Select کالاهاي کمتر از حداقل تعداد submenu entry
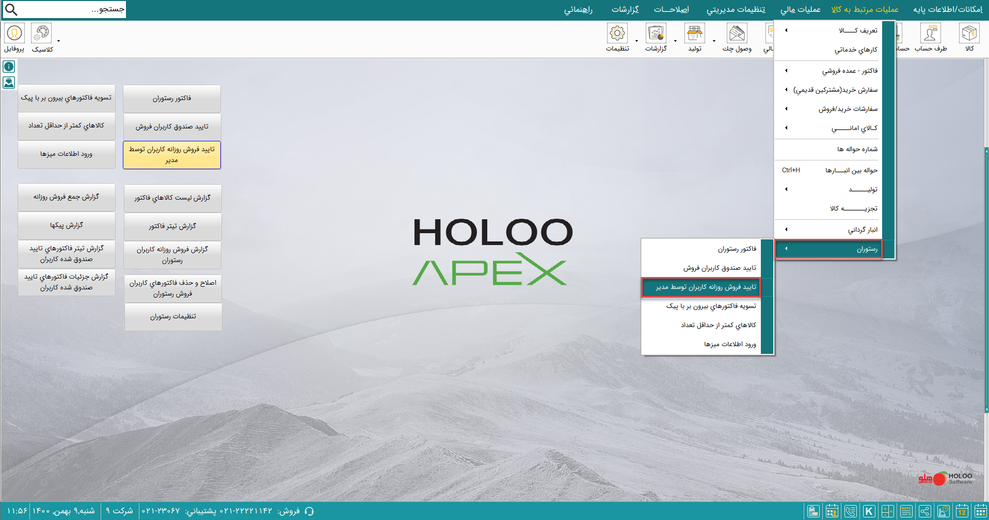The width and height of the screenshot is (989, 520). click(701, 326)
